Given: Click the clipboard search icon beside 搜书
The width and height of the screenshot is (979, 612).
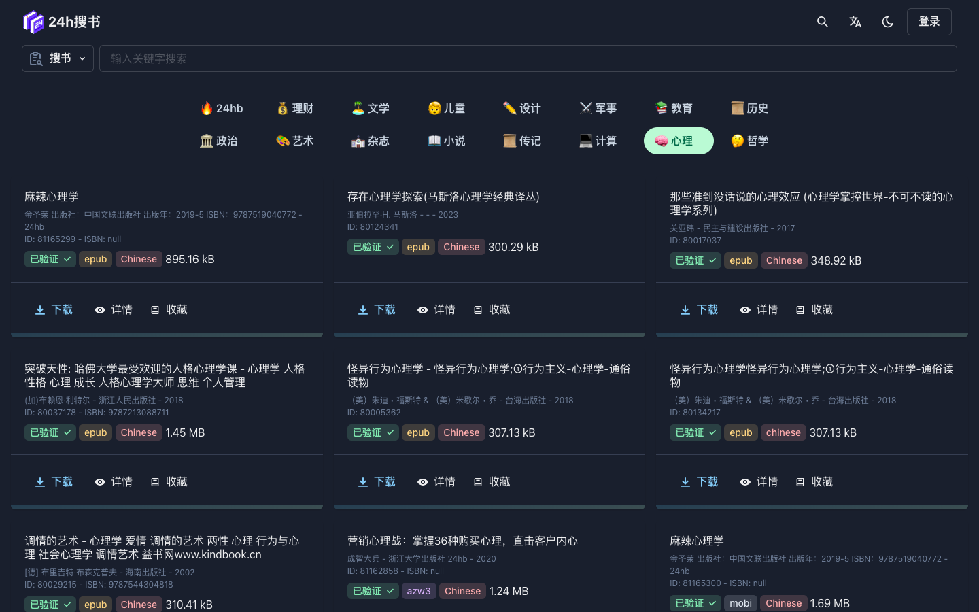Looking at the screenshot, I should coord(36,58).
